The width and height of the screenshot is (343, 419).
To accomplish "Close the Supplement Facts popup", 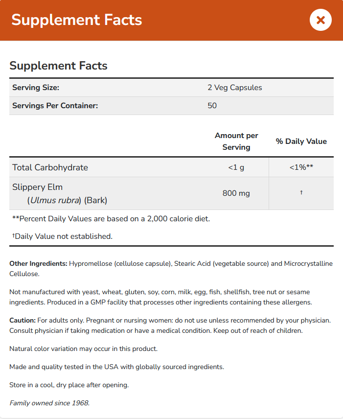I will pos(321,20).
